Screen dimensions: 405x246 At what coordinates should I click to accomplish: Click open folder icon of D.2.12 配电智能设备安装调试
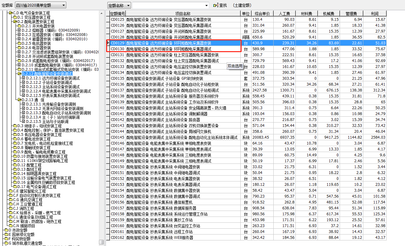pos(19,74)
